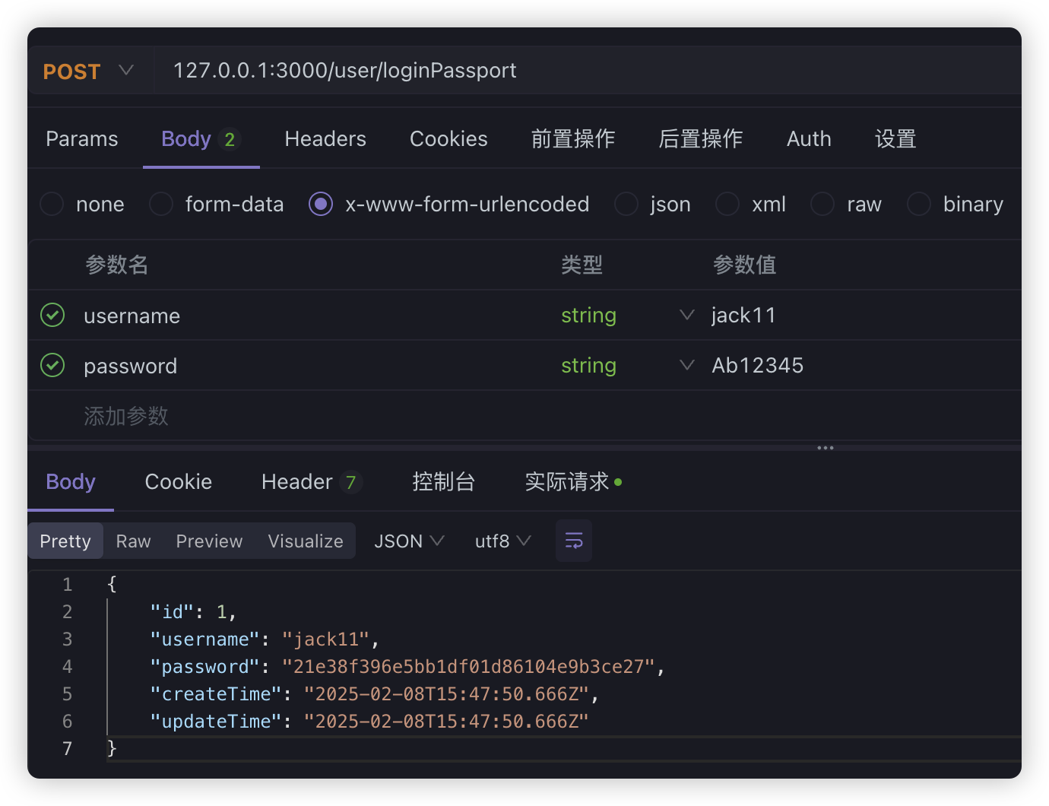Switch to the request Headers tab
Viewport: 1049px width, 806px height.
(325, 139)
